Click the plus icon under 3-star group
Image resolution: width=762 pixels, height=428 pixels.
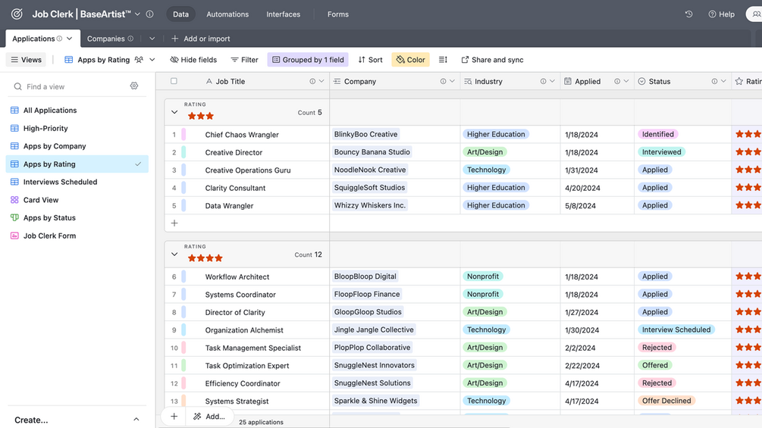coord(174,223)
